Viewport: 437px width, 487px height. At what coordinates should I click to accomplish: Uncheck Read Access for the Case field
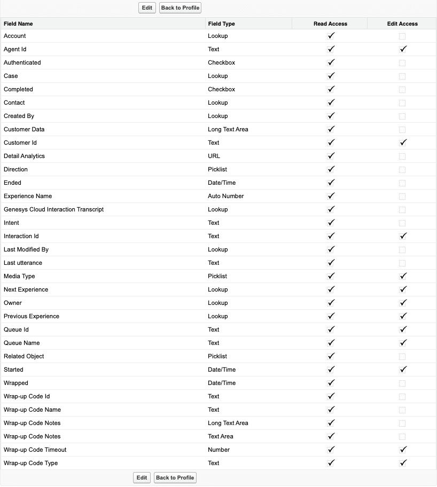click(331, 76)
